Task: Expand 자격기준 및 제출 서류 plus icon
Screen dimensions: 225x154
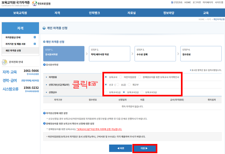Action: click(35, 44)
